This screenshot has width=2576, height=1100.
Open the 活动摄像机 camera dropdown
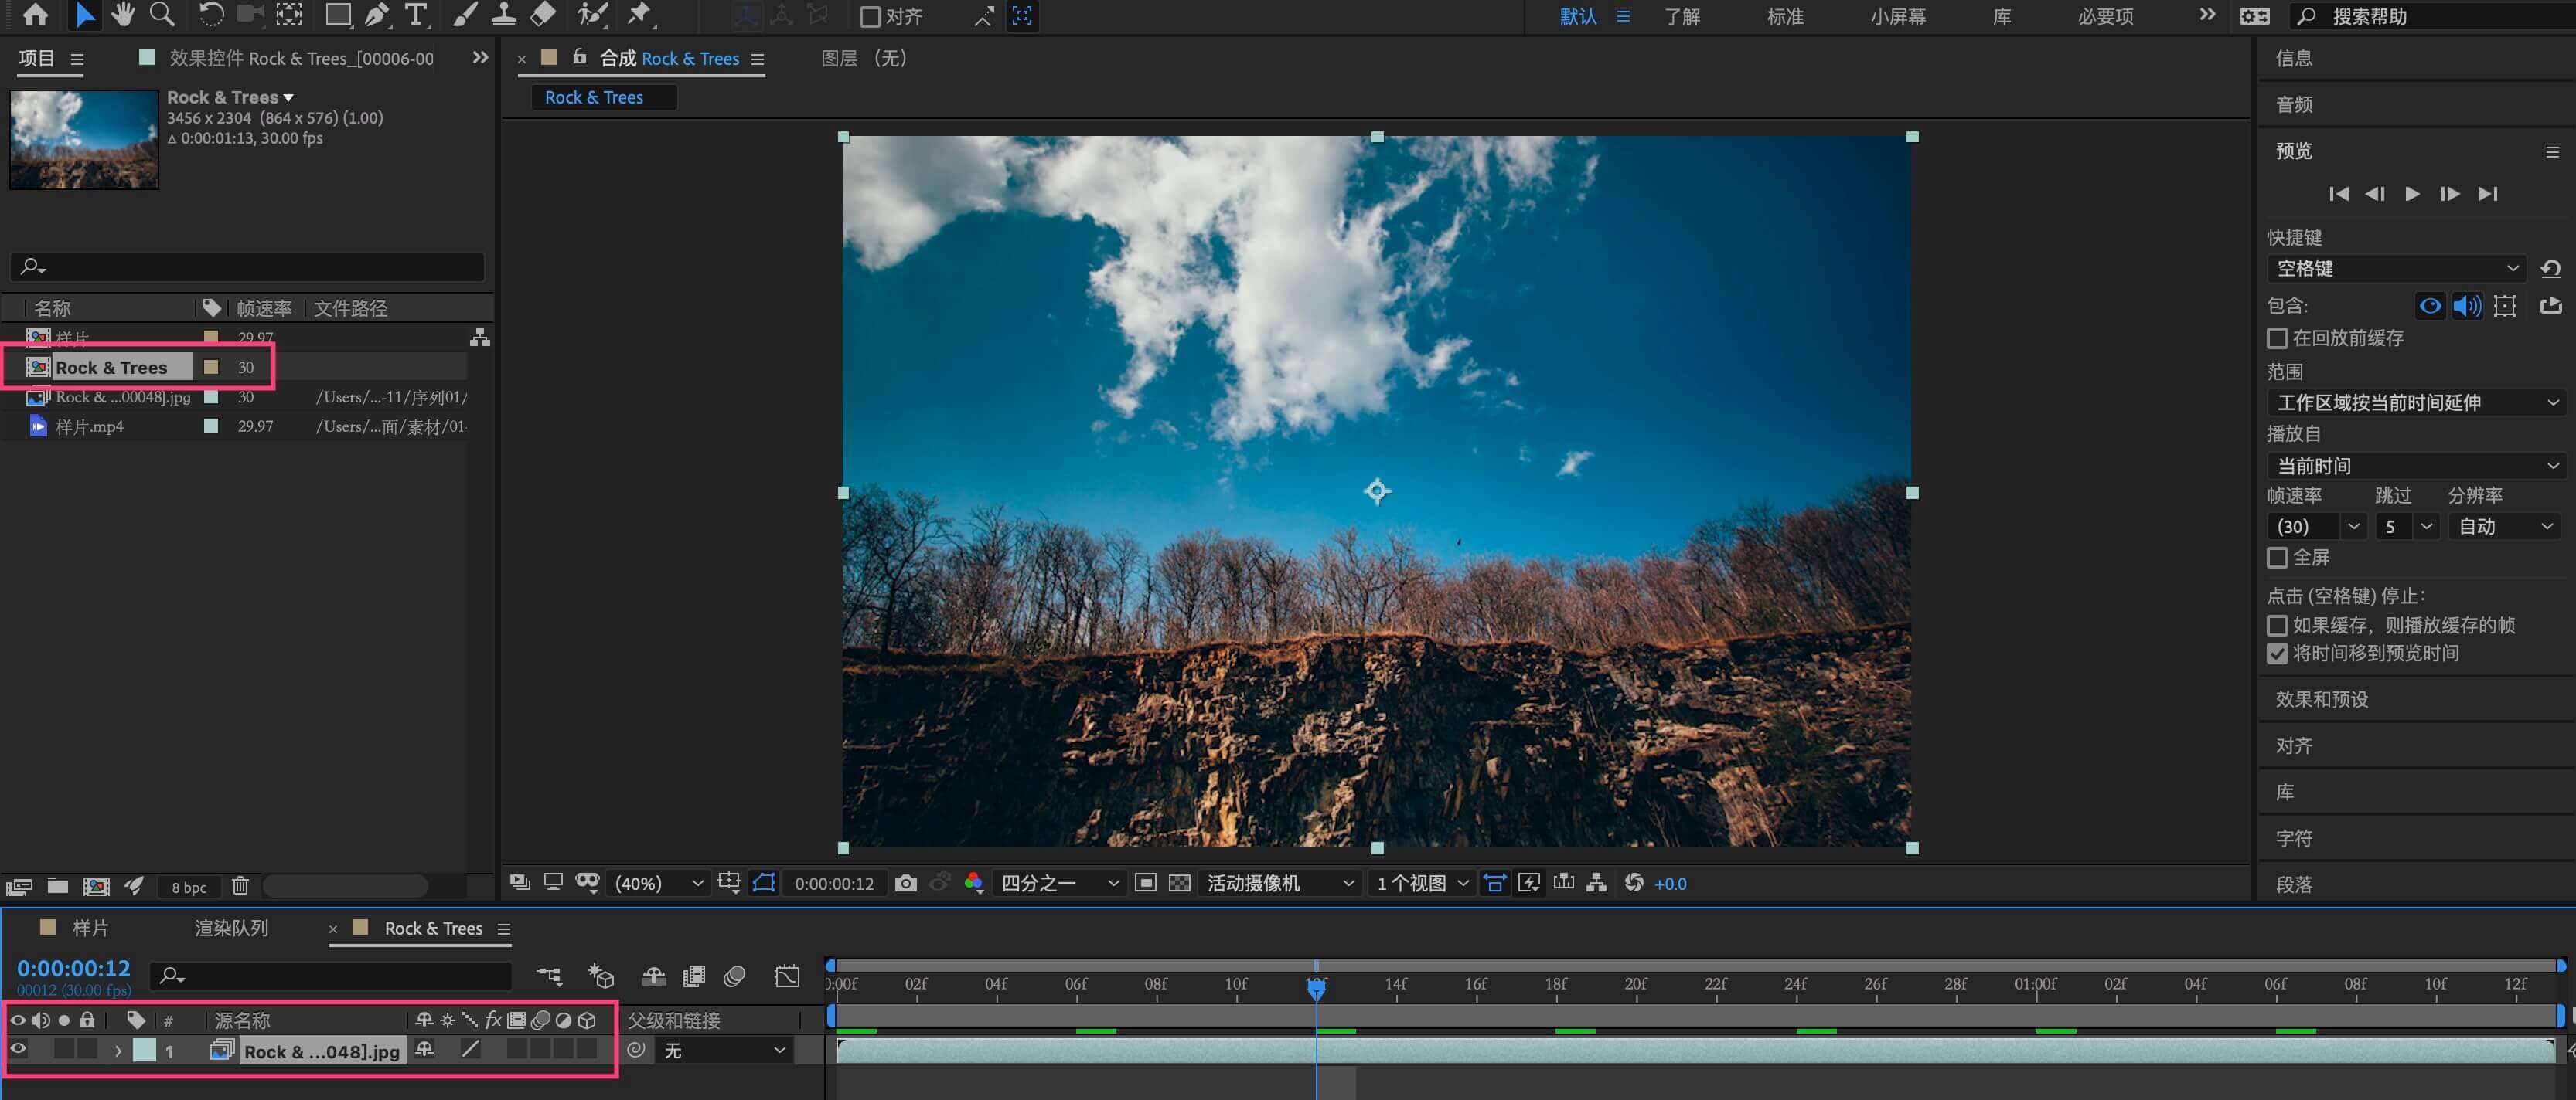pos(1279,883)
